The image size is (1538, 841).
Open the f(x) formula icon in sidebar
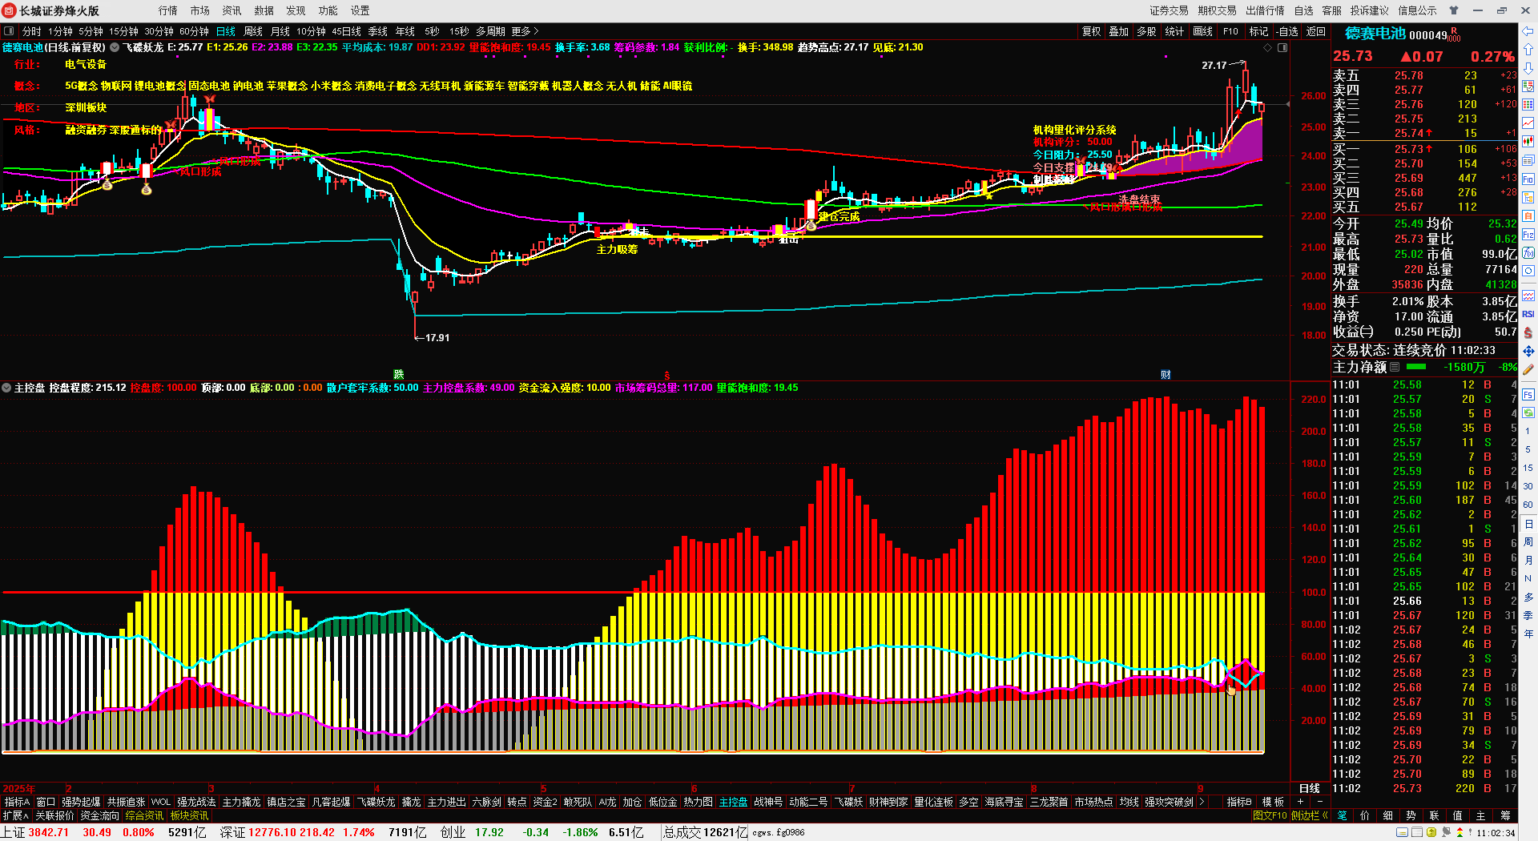[x=1528, y=253]
